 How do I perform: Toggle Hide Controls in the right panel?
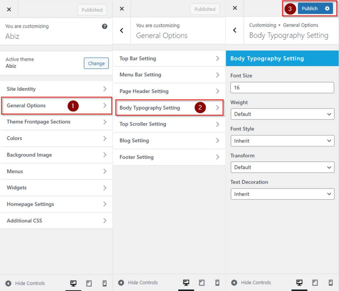click(251, 283)
